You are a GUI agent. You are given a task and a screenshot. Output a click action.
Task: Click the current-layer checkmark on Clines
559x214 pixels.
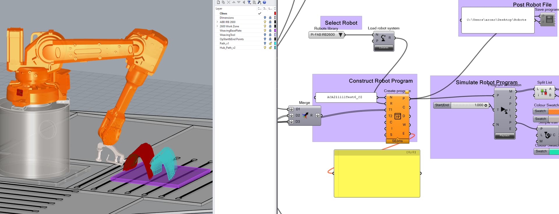(x=260, y=13)
